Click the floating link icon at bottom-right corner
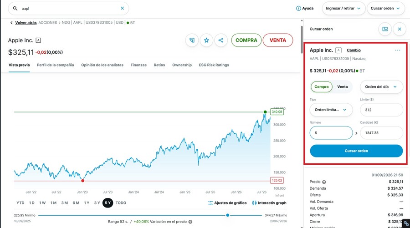Viewport: 410px width, 228px height. click(406, 223)
